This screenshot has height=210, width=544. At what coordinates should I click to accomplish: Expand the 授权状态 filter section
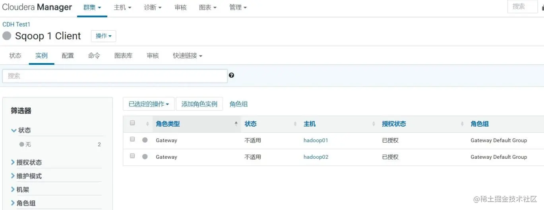point(26,162)
